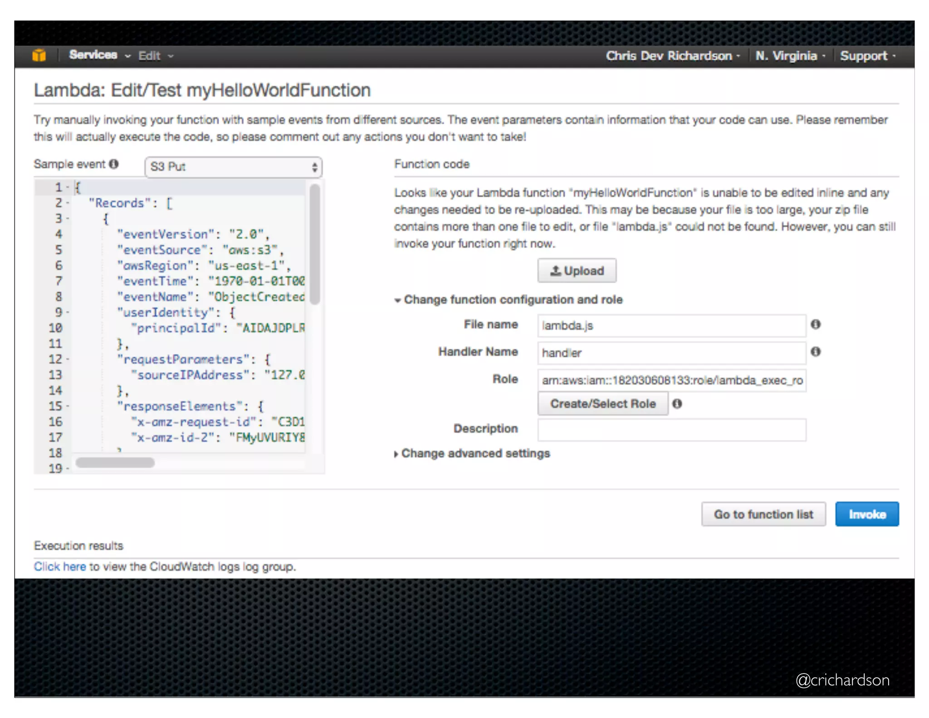Click the horizontal scrollbar in code editor
Viewport: 929px width, 718px height.
[x=115, y=462]
